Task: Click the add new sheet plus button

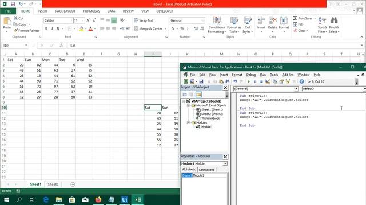Action: [x=73, y=184]
